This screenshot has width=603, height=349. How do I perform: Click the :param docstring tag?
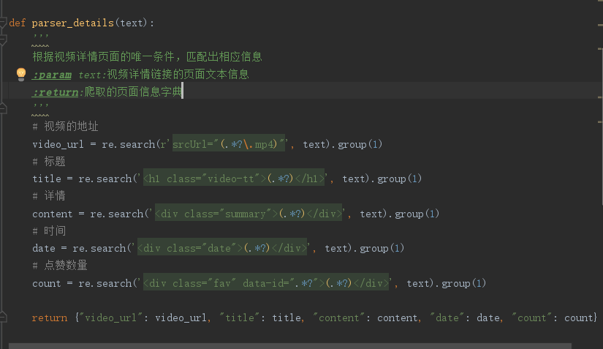point(52,75)
